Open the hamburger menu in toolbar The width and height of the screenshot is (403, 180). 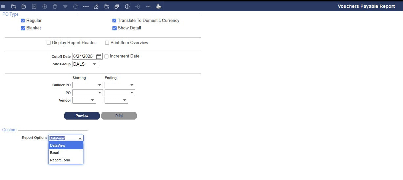(3, 6)
